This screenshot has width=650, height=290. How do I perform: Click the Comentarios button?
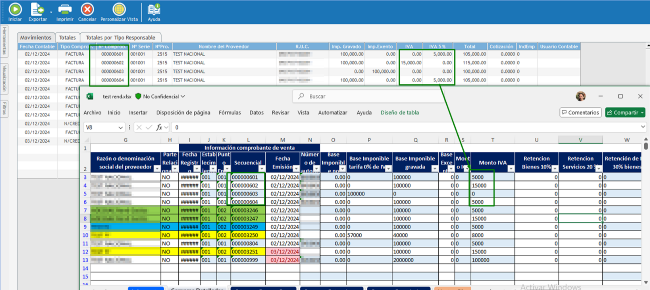point(580,113)
